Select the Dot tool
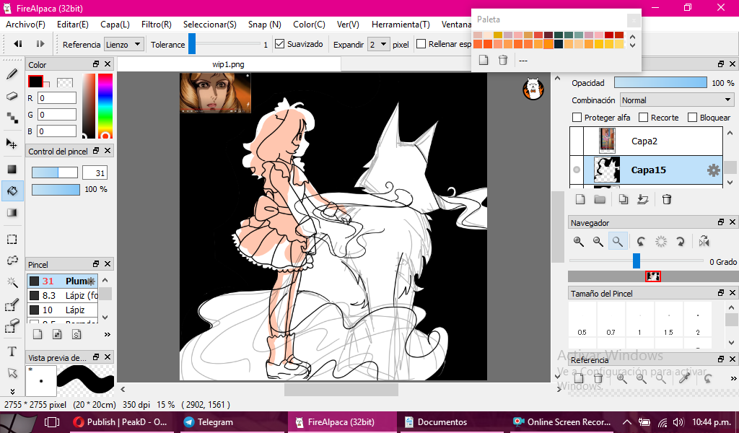Screen dimensions: 739x433 coord(12,118)
